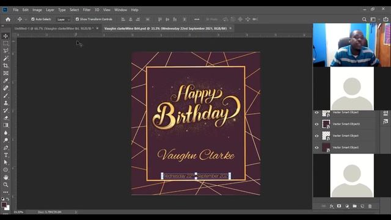Select the Vector Smart Object3 layer thumbnail

click(x=326, y=124)
